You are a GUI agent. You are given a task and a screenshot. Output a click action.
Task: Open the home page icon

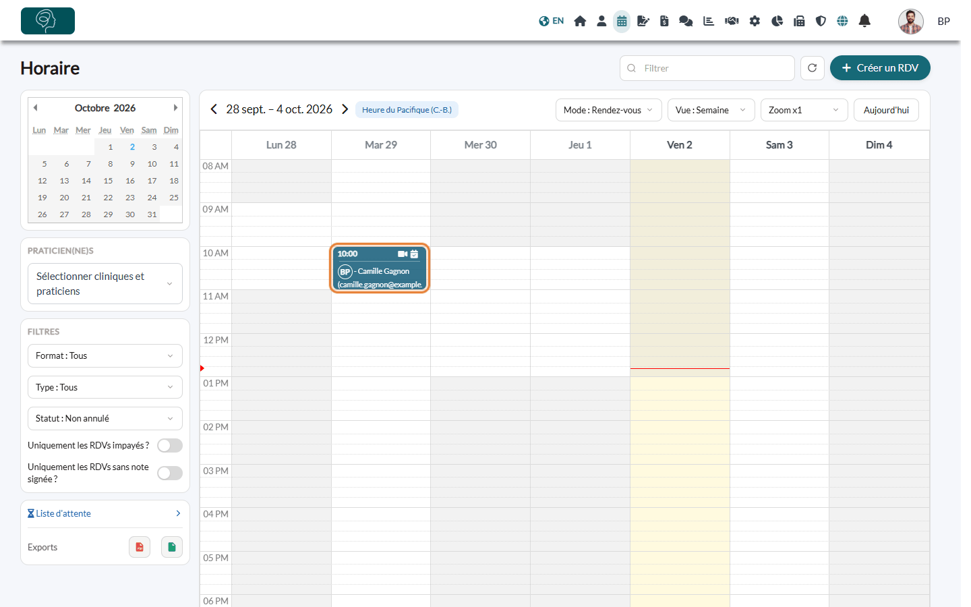tap(580, 21)
